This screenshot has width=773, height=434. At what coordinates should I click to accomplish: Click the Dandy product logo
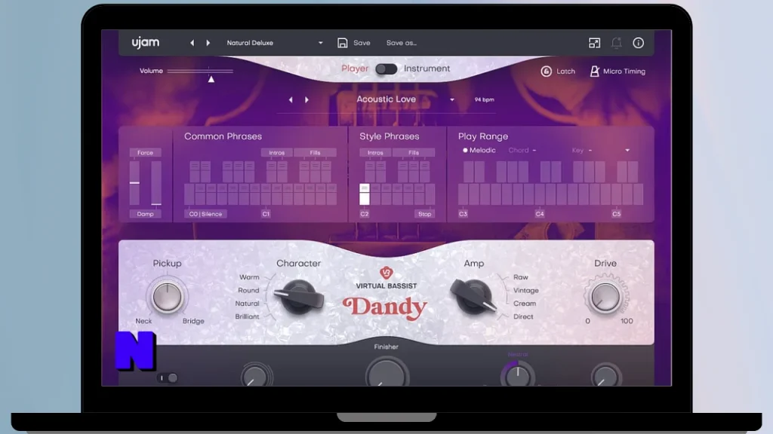(385, 308)
